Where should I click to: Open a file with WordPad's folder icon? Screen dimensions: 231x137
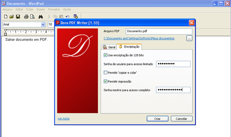point(12,17)
